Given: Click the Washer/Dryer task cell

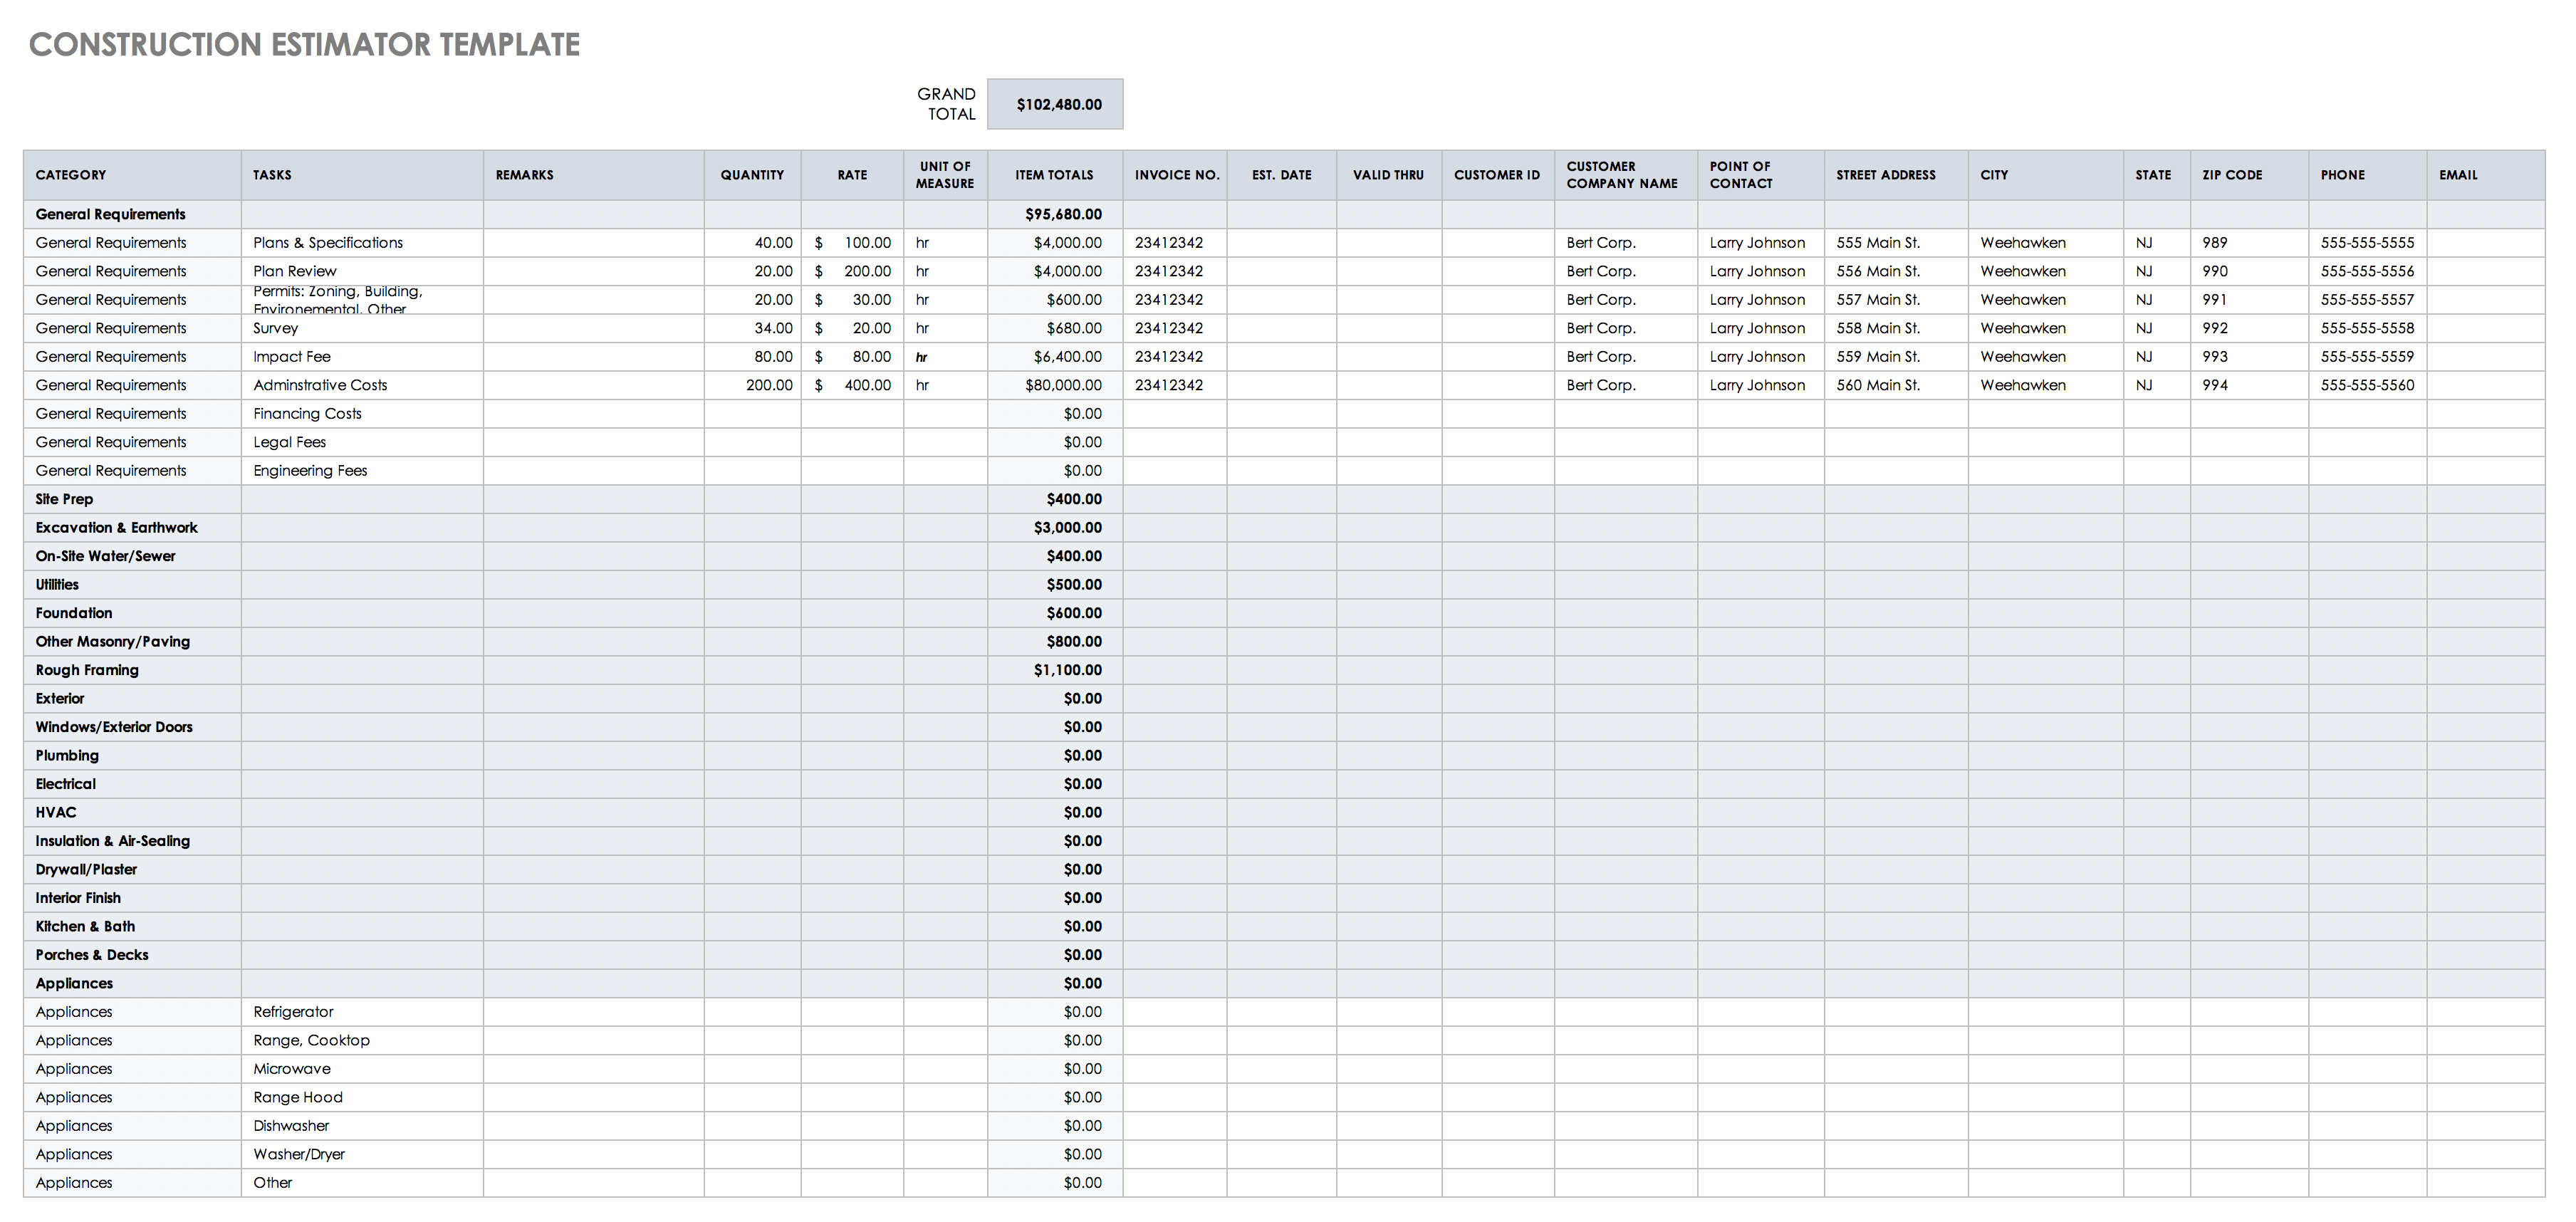Looking at the screenshot, I should (299, 1154).
